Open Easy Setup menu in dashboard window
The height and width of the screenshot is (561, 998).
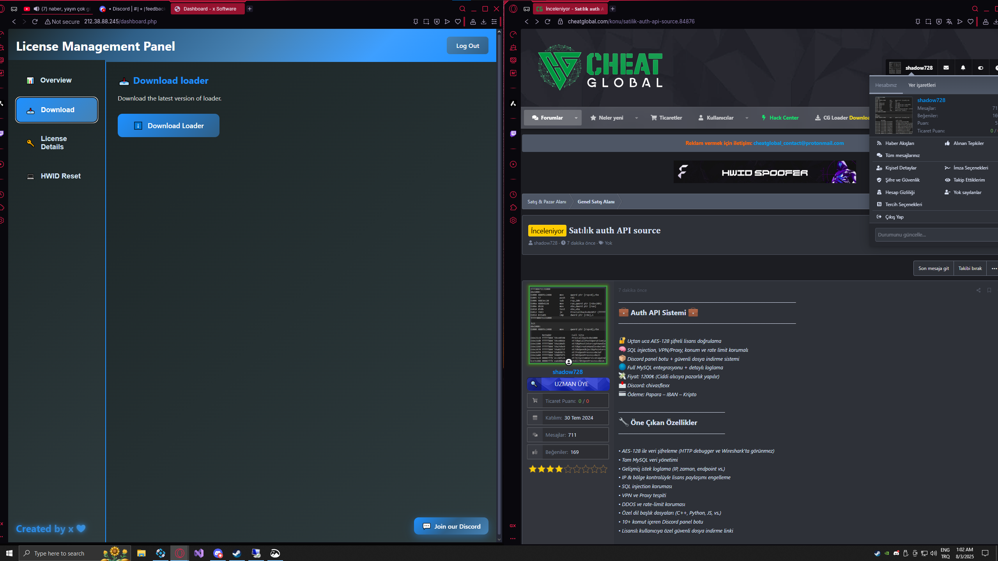pyautogui.click(x=494, y=21)
